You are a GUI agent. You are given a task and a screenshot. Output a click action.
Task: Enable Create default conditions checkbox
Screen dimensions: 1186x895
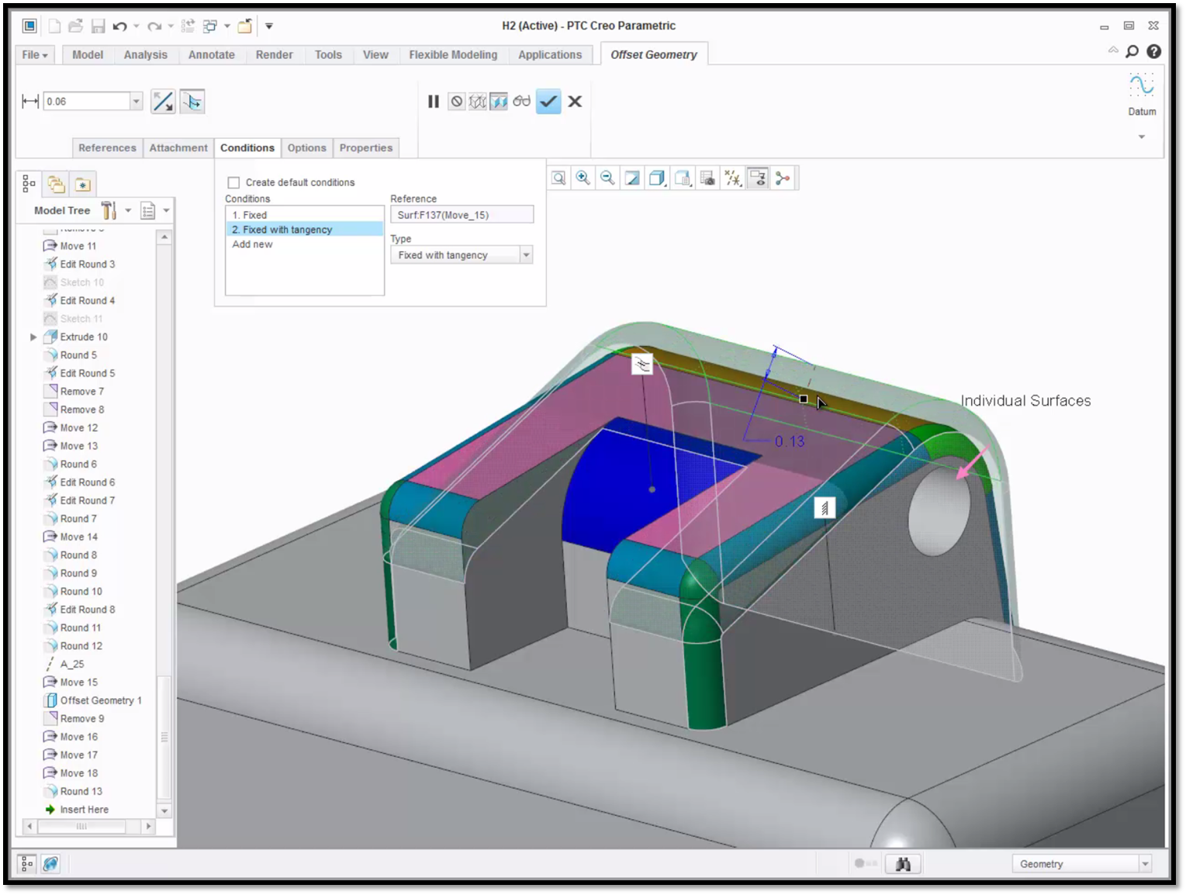pos(233,182)
